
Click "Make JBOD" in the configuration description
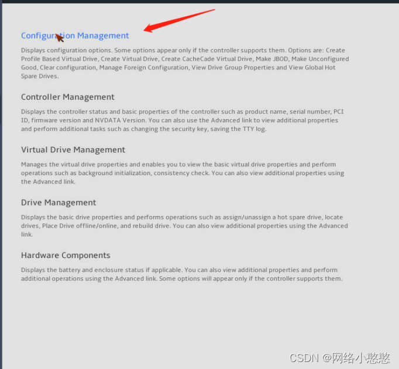272,59
